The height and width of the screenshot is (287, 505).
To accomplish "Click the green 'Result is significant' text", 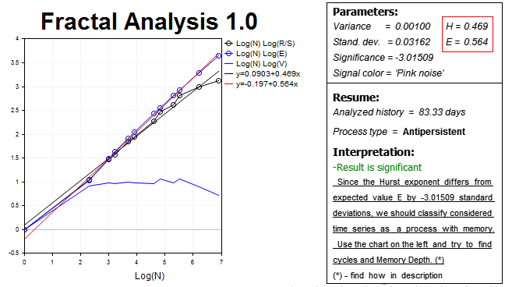I will [x=377, y=168].
